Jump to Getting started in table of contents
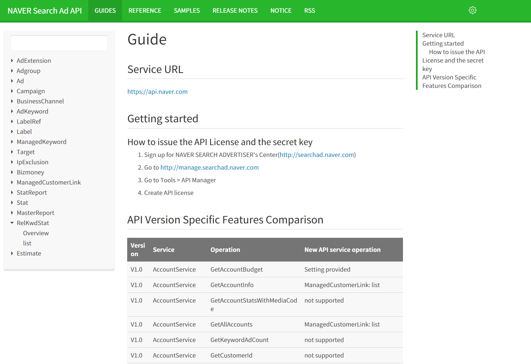The width and height of the screenshot is (531, 364). pos(443,43)
